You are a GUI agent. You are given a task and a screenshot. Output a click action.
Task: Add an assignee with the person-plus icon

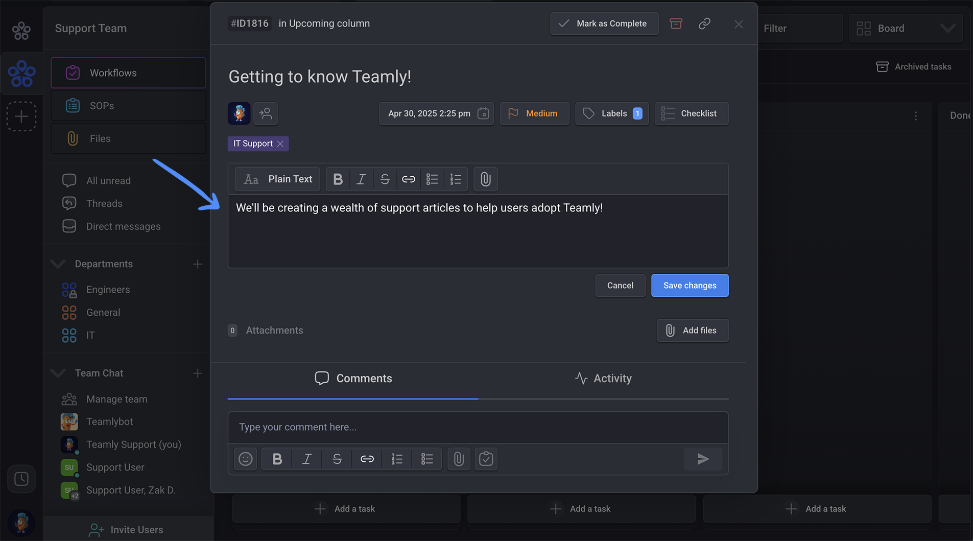pos(266,113)
